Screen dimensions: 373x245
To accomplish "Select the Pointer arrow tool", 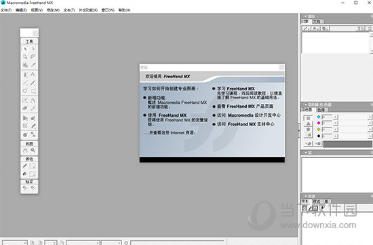I will [x=25, y=49].
